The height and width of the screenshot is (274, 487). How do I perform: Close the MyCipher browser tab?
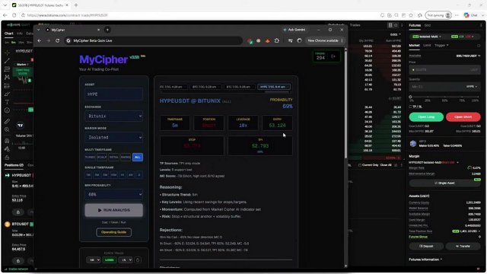pos(98,30)
